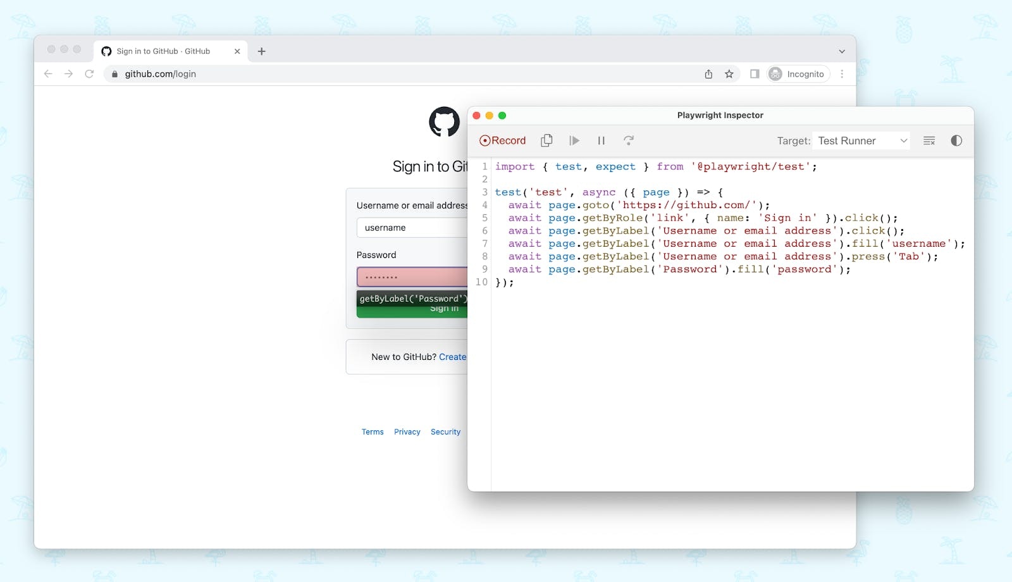Open the Privacy link in the footer
The height and width of the screenshot is (582, 1012).
[407, 431]
